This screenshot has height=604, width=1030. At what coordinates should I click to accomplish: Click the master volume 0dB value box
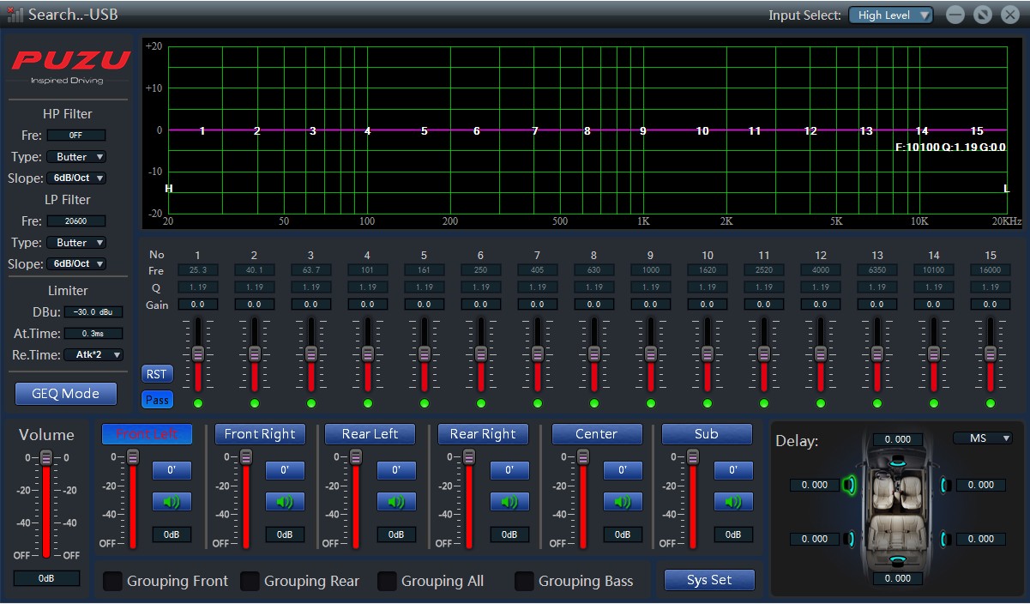[46, 578]
